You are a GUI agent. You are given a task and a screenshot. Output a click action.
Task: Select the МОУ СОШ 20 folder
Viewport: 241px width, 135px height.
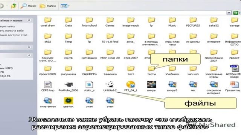[110, 54]
